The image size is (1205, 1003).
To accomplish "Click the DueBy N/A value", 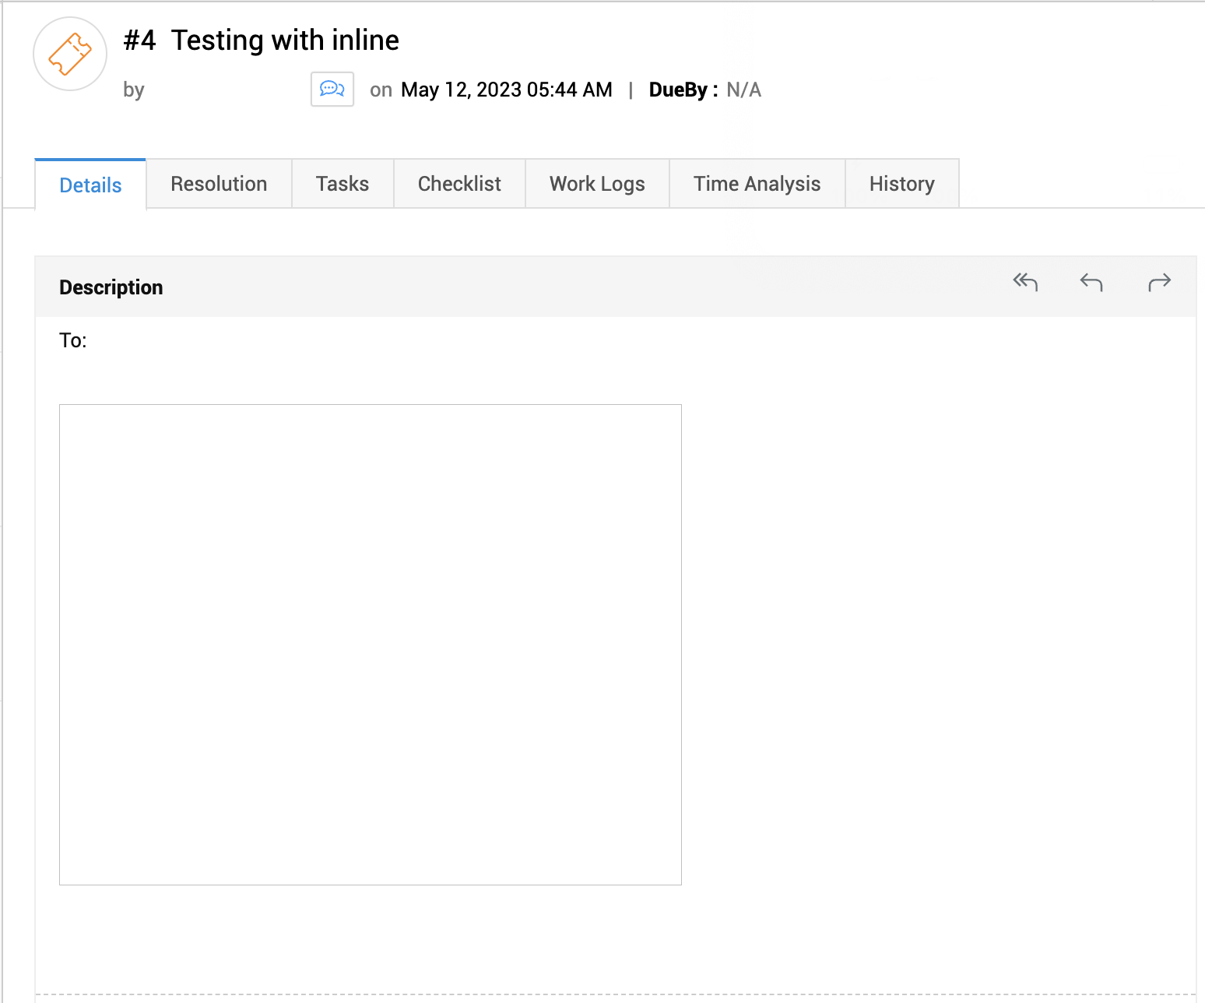I will coord(743,90).
